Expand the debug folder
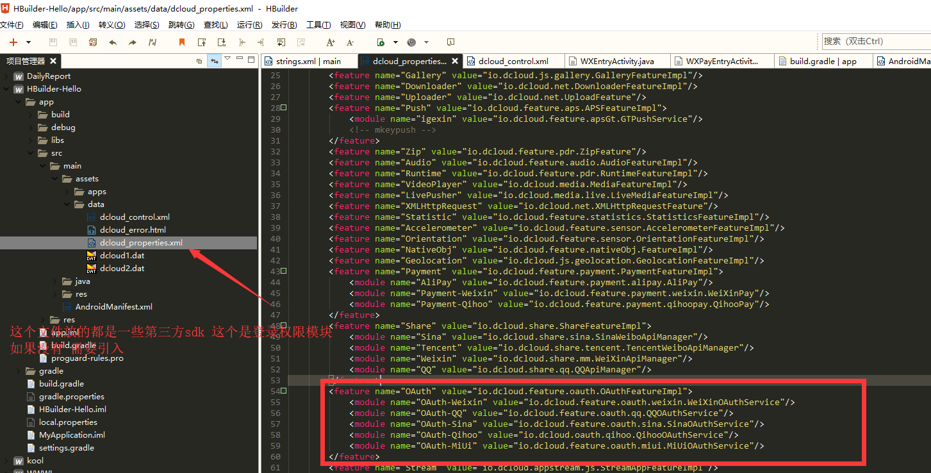The image size is (931, 473). pyautogui.click(x=31, y=128)
